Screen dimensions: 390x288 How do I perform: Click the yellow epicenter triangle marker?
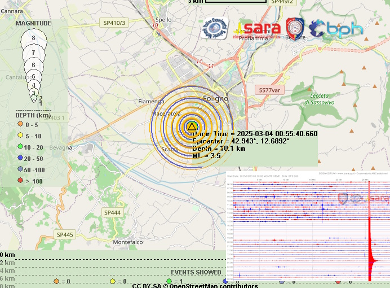point(192,126)
